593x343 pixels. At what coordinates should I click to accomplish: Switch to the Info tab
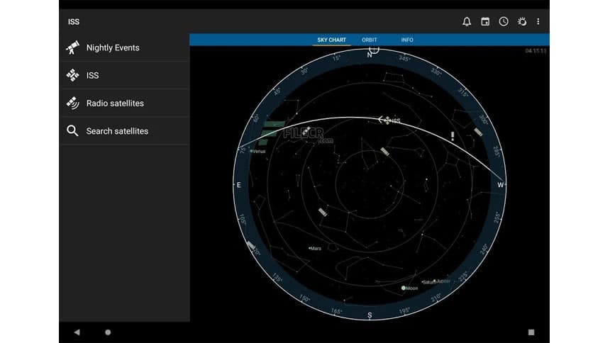pyautogui.click(x=407, y=40)
